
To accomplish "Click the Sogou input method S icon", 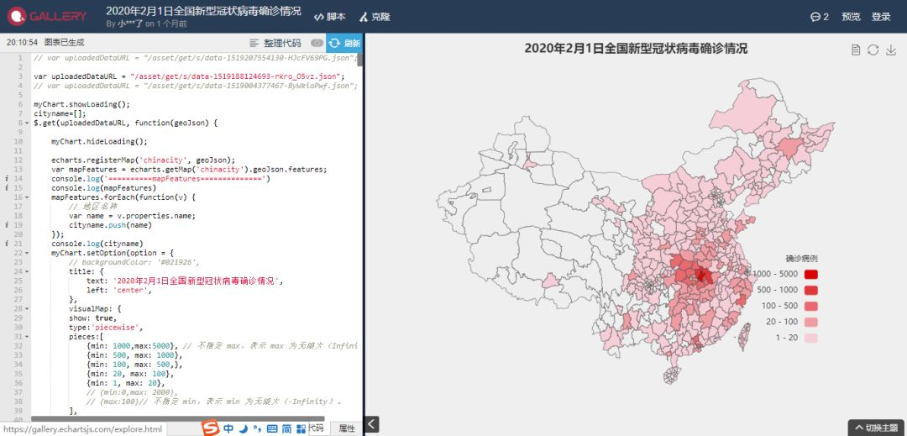I will point(211,428).
